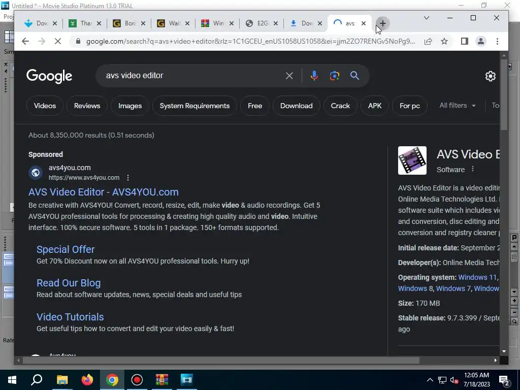The image size is (520, 390).
Task: Select the Free filter chip
Action: [x=255, y=106]
